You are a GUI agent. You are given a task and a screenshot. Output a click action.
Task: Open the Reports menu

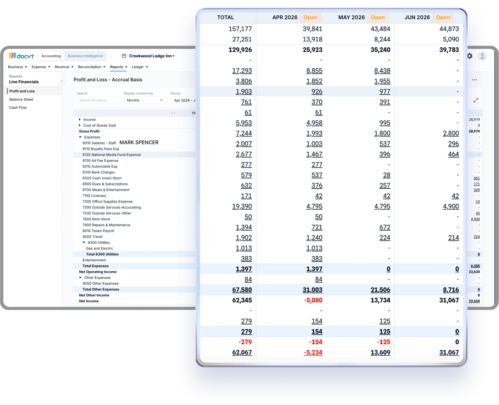119,67
